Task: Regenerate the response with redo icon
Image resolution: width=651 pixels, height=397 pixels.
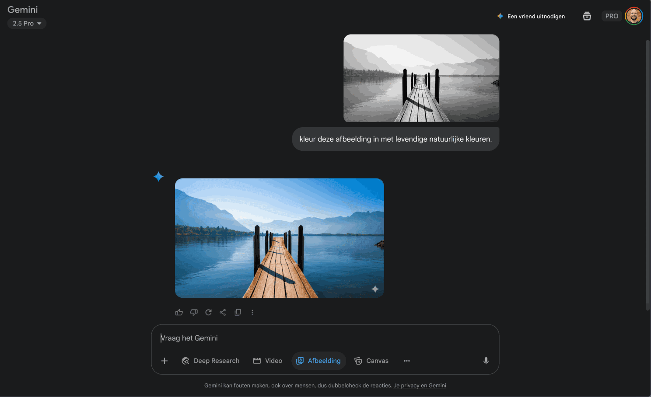Action: (208, 312)
